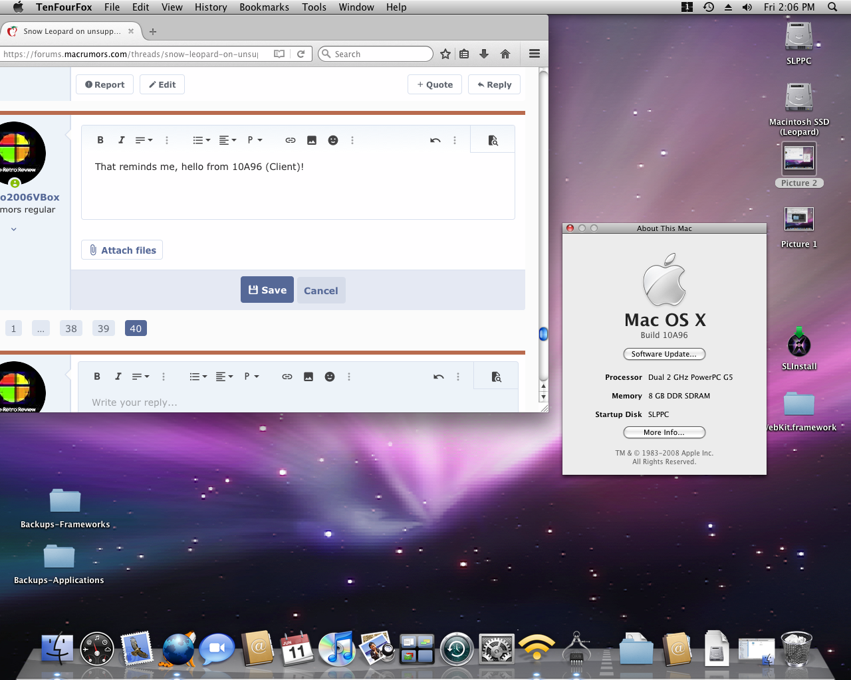The width and height of the screenshot is (851, 680).
Task: Click the Write your reply text area
Action: pyautogui.click(x=298, y=402)
